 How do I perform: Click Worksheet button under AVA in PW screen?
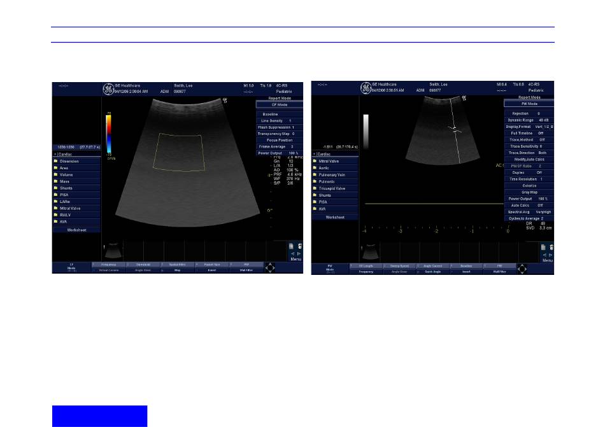[x=335, y=217]
